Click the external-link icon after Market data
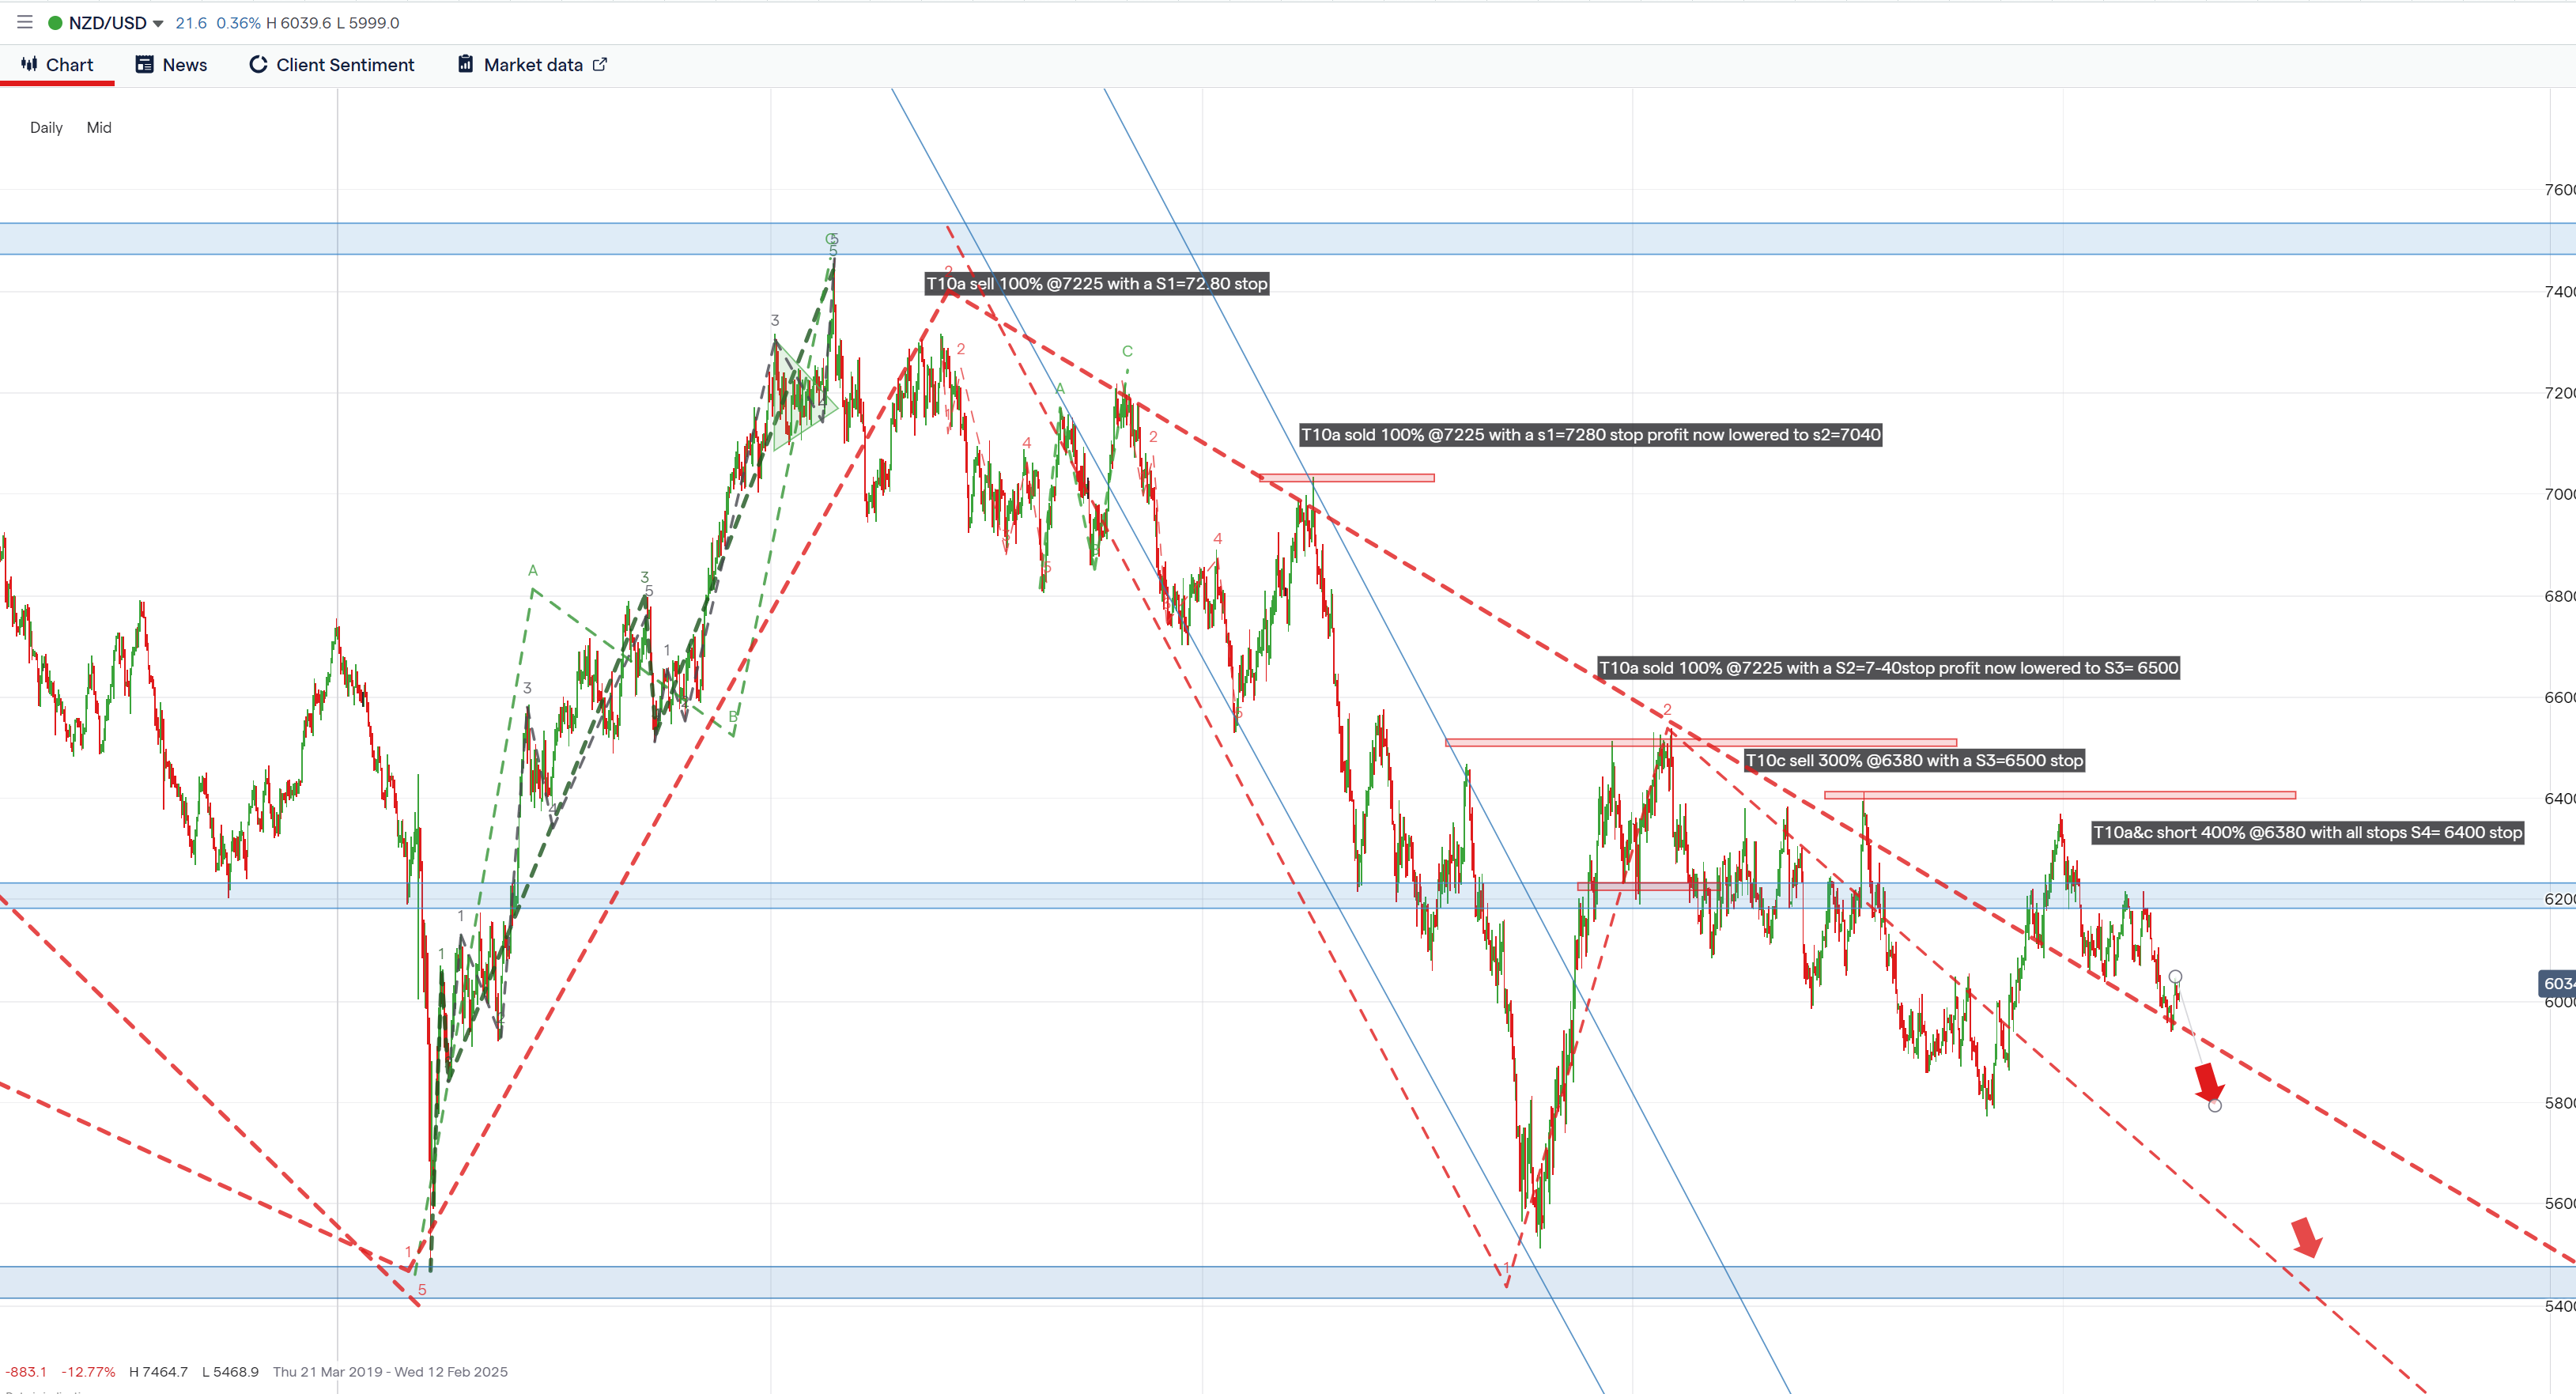The height and width of the screenshot is (1394, 2576). (601, 64)
